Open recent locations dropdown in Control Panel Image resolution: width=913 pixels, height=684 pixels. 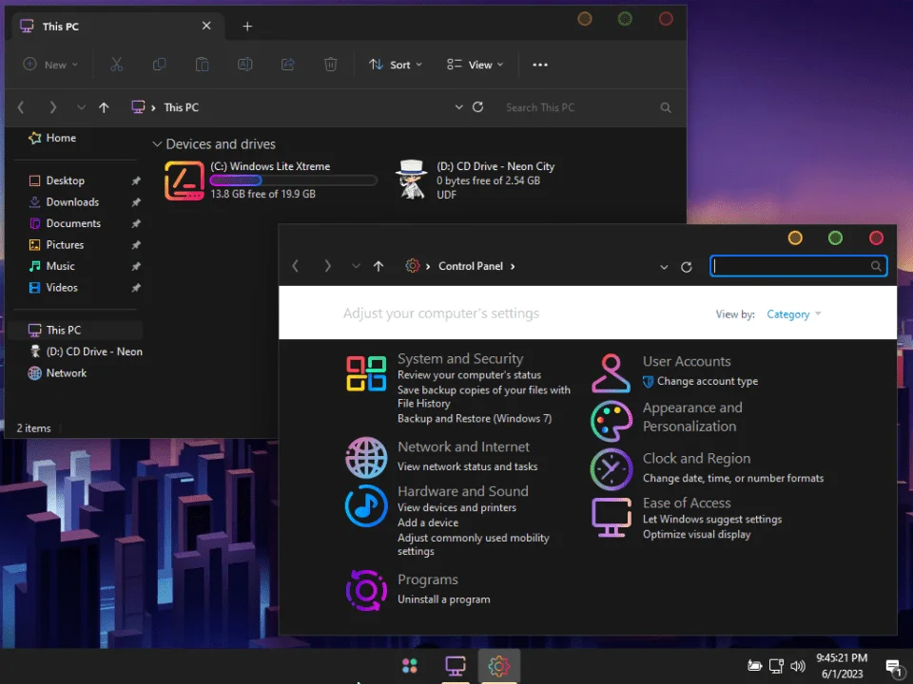pos(356,266)
